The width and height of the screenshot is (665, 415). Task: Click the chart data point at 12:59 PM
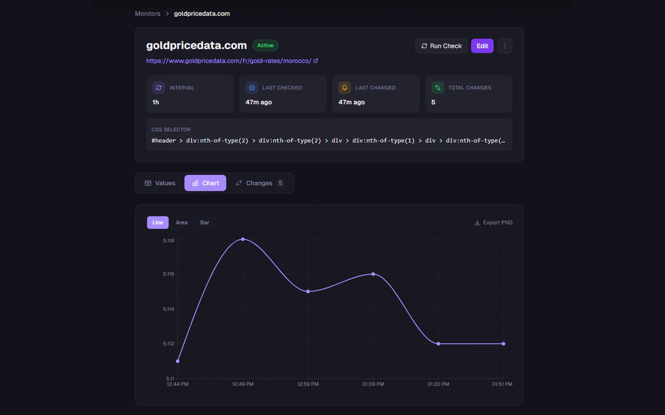point(308,292)
